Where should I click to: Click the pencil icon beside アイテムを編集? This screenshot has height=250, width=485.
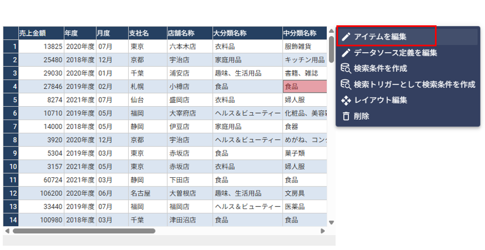[x=346, y=37]
